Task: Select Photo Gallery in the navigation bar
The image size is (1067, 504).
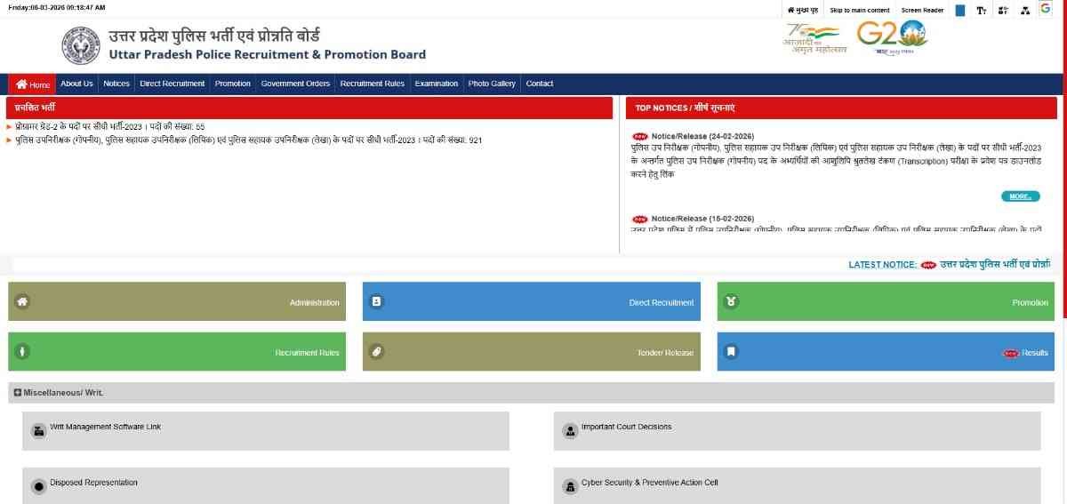Action: click(x=492, y=84)
